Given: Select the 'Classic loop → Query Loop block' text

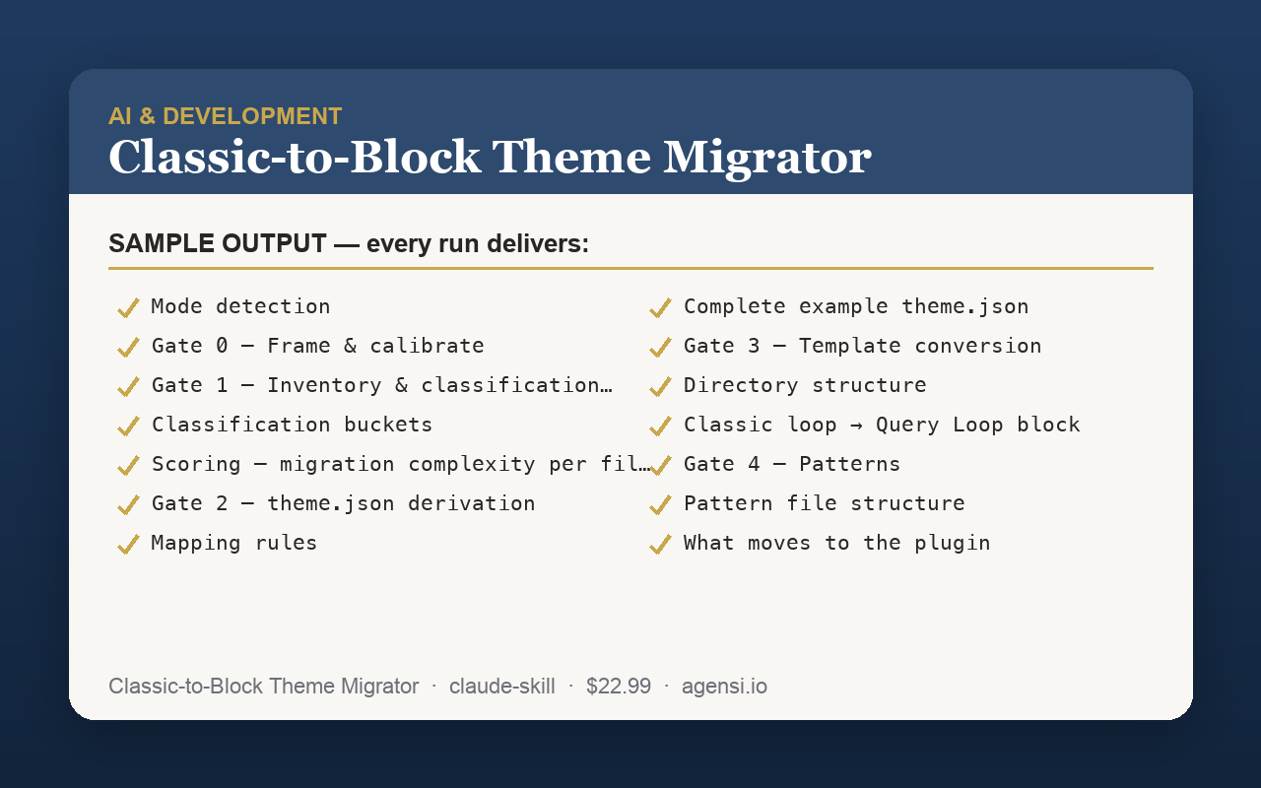Looking at the screenshot, I should coord(882,425).
